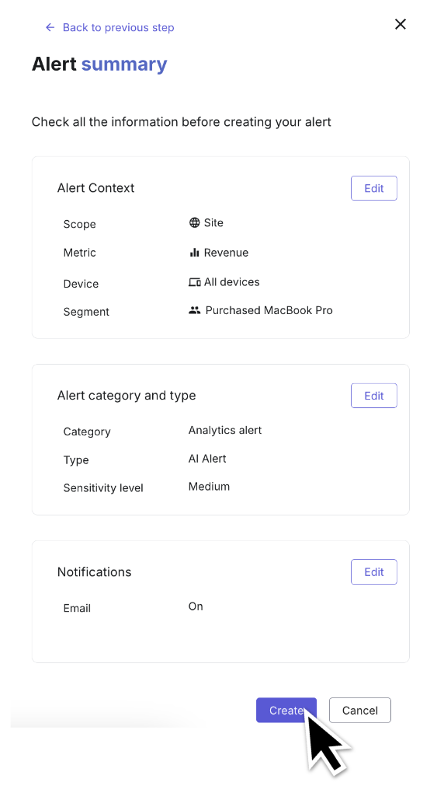Viewport: 444px width, 793px height.
Task: Click the bar chart icon beside Revenue
Action: 195,253
